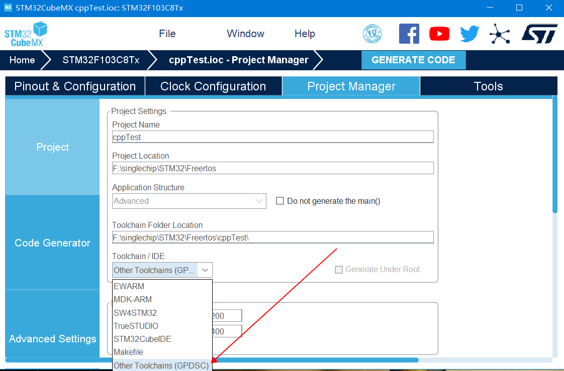Switch to Tools tab
The width and height of the screenshot is (564, 371).
coord(489,86)
